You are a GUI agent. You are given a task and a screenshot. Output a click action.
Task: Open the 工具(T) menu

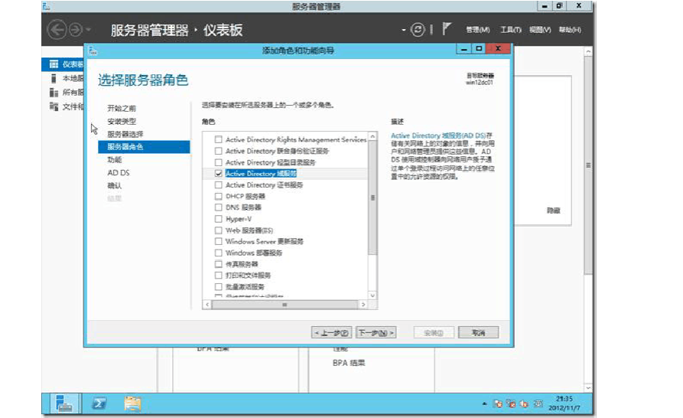(x=510, y=30)
